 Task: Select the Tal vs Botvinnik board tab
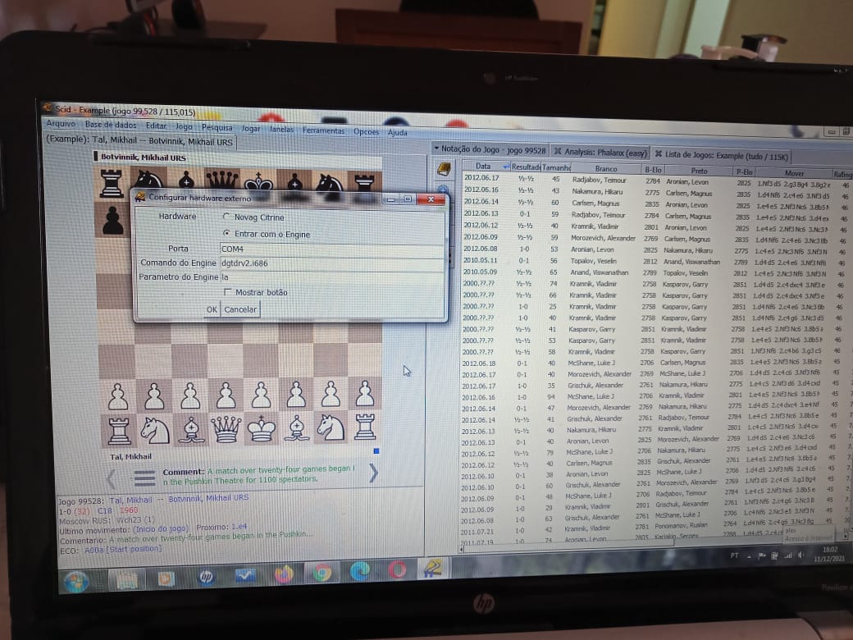pyautogui.click(x=139, y=141)
